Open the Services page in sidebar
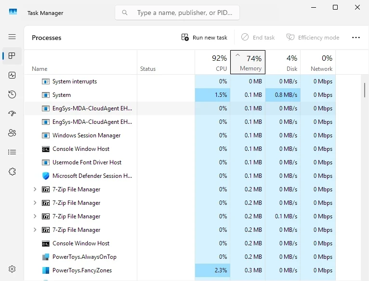369x281 pixels. click(x=12, y=172)
